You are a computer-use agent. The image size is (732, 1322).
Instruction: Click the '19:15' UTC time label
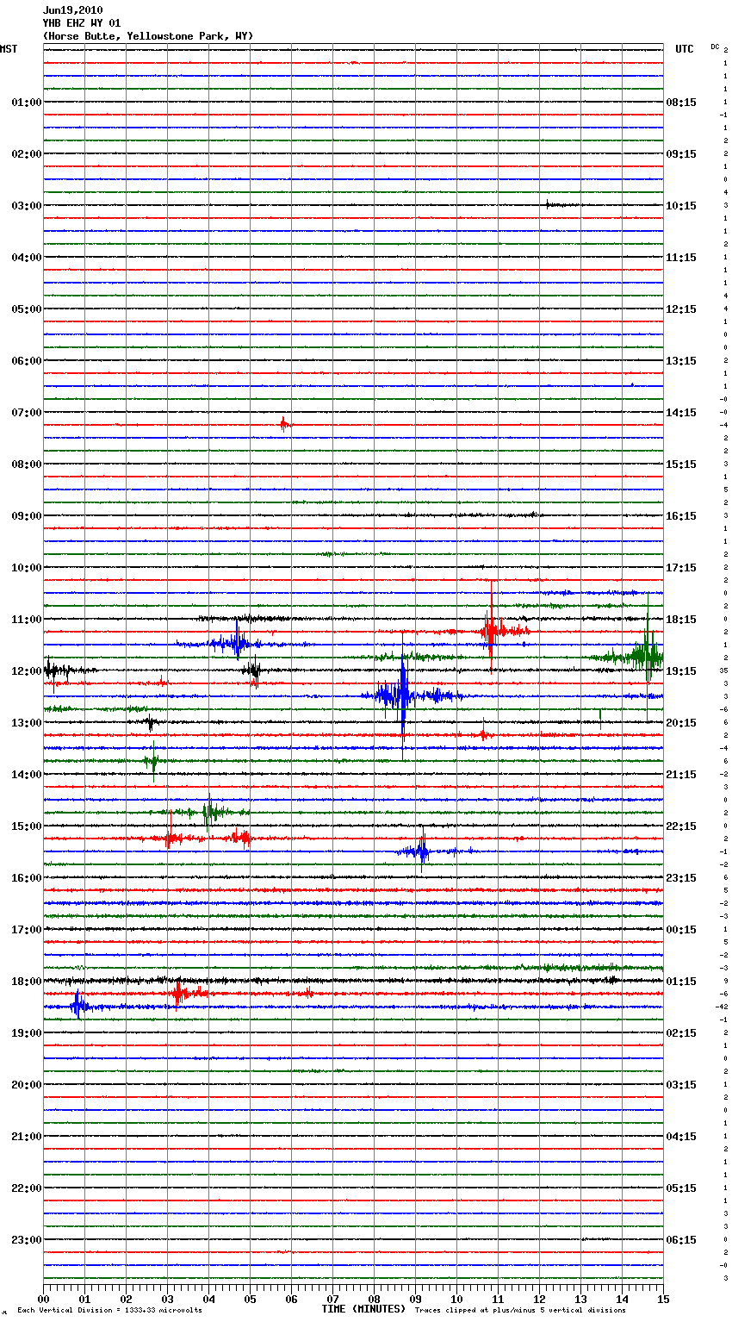point(681,671)
